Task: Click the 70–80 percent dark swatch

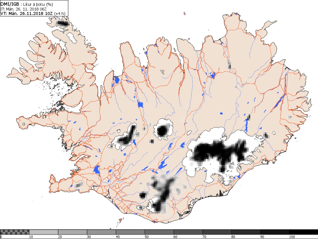Action: pos(217,232)
